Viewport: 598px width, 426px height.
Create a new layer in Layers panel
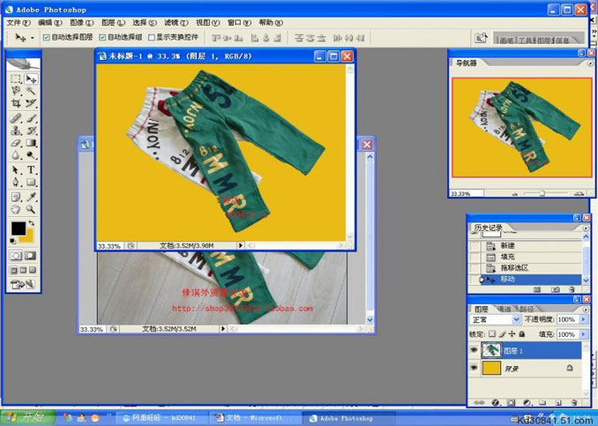click(x=558, y=402)
